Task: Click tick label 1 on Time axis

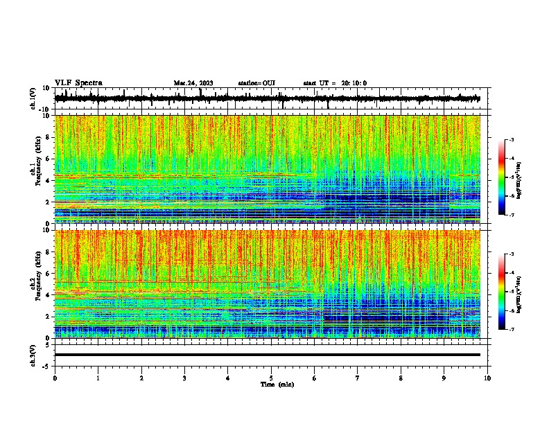Action: (98, 378)
